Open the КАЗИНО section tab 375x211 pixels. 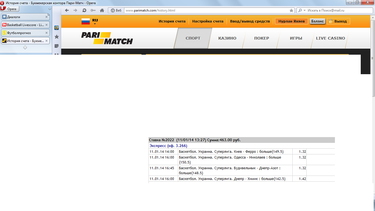coord(227,38)
